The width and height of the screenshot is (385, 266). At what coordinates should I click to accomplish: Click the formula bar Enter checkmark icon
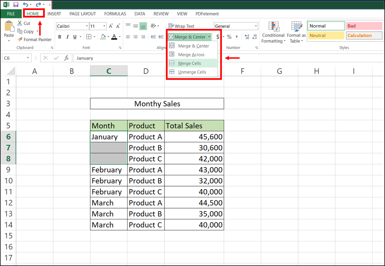pyautogui.click(x=56, y=58)
